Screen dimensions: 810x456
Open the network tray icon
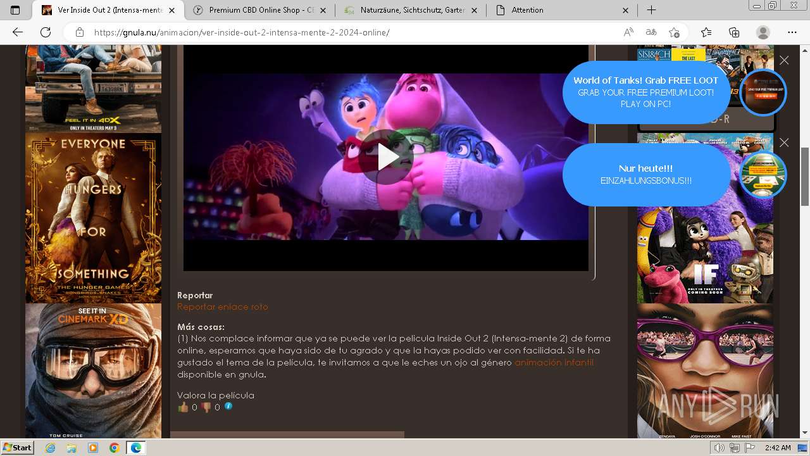click(735, 448)
